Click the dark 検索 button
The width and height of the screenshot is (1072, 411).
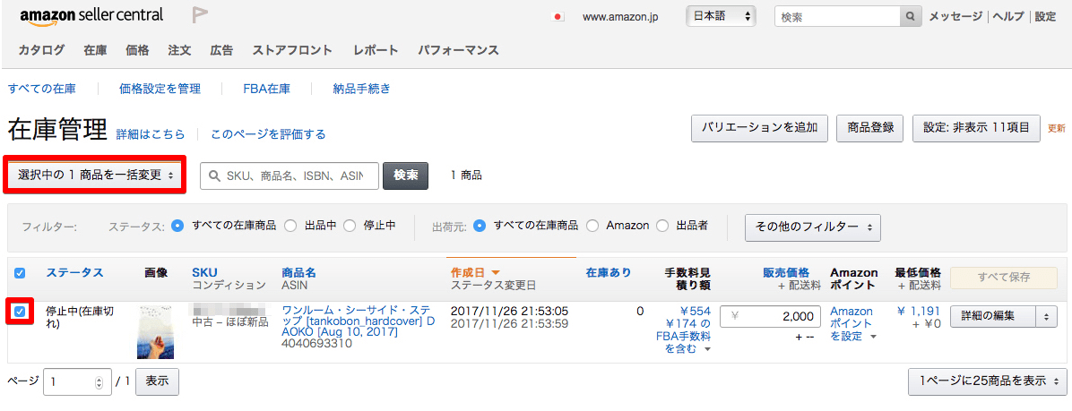tap(406, 176)
